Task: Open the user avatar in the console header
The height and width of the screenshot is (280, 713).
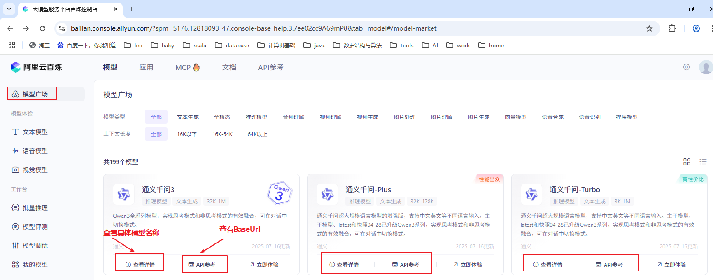Action: pos(706,67)
